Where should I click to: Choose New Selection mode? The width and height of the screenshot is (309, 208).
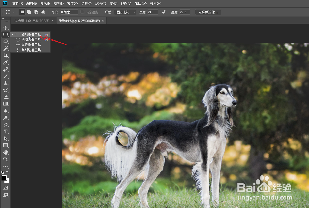pos(22,12)
